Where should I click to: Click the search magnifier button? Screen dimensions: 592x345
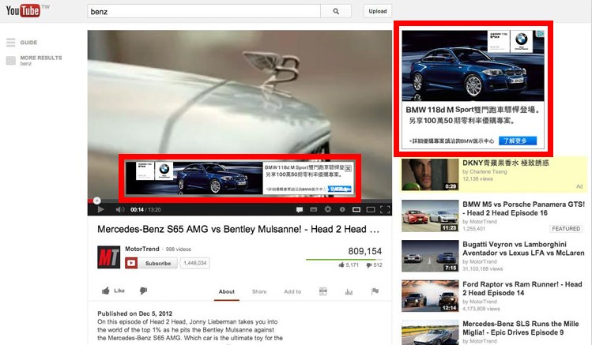pos(336,11)
